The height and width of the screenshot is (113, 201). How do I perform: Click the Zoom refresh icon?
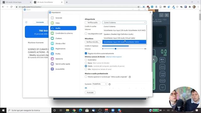click(x=26, y=22)
